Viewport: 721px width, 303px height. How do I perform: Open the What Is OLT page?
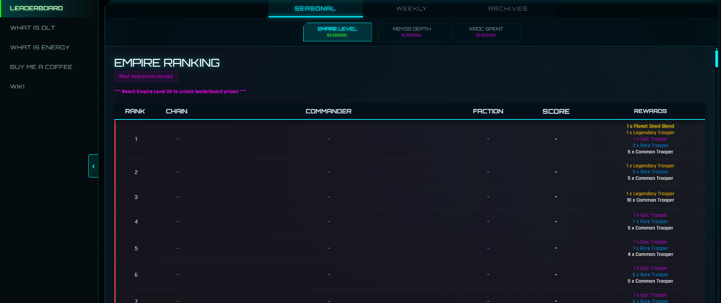(x=32, y=28)
